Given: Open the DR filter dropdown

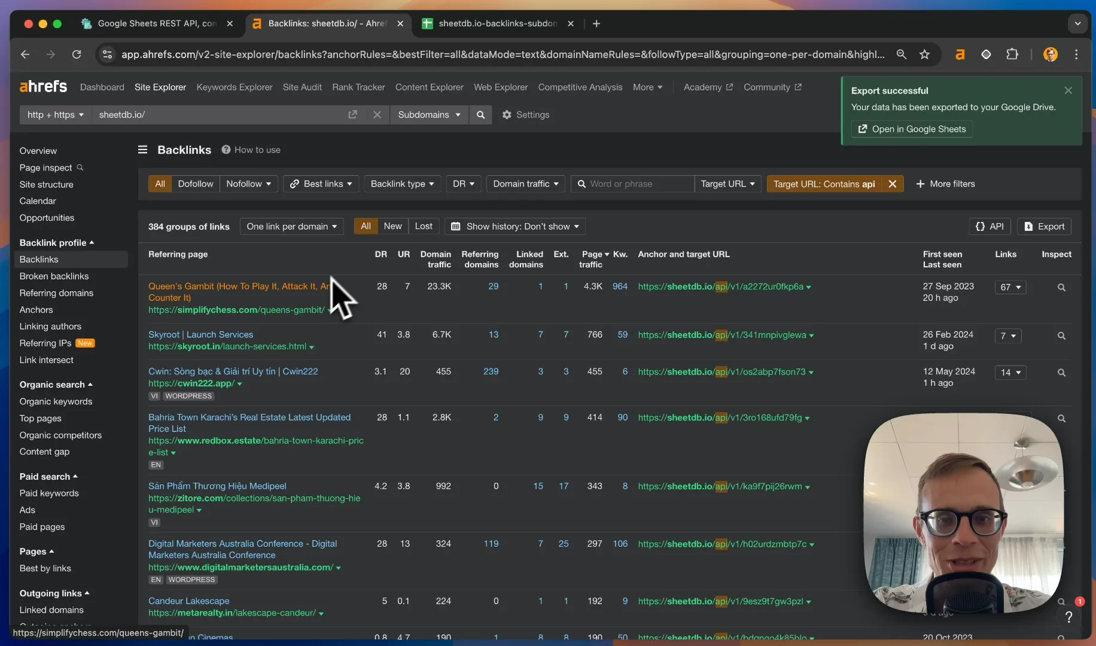Looking at the screenshot, I should pos(464,184).
